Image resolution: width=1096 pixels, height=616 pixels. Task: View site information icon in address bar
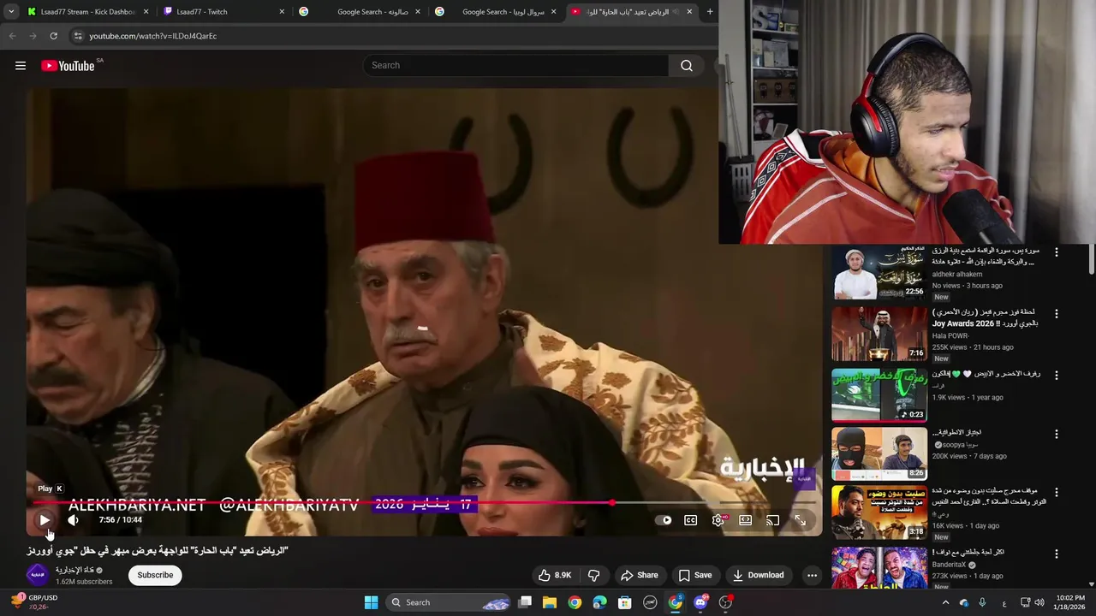tap(78, 36)
